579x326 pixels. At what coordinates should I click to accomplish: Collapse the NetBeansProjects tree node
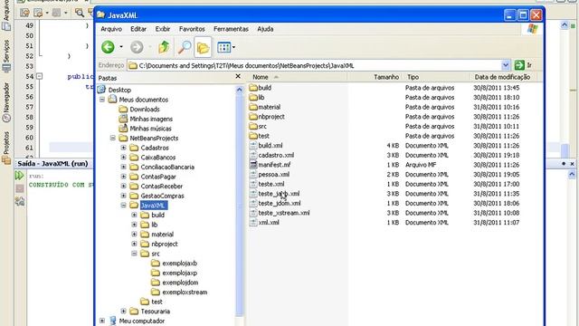coord(112,138)
